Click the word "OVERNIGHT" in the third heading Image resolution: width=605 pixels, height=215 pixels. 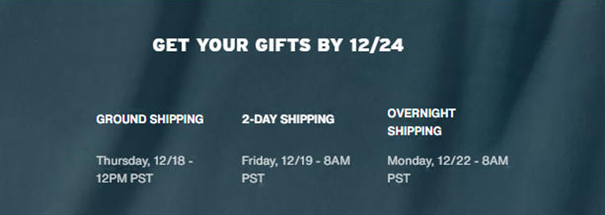tap(421, 114)
